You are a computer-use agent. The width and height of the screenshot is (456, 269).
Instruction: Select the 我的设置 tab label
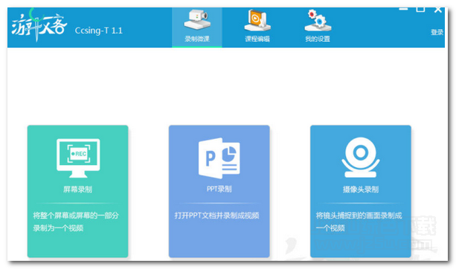[x=318, y=39]
